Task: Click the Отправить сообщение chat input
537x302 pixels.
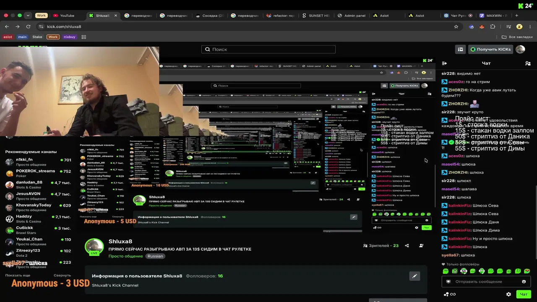Action: 486,281
